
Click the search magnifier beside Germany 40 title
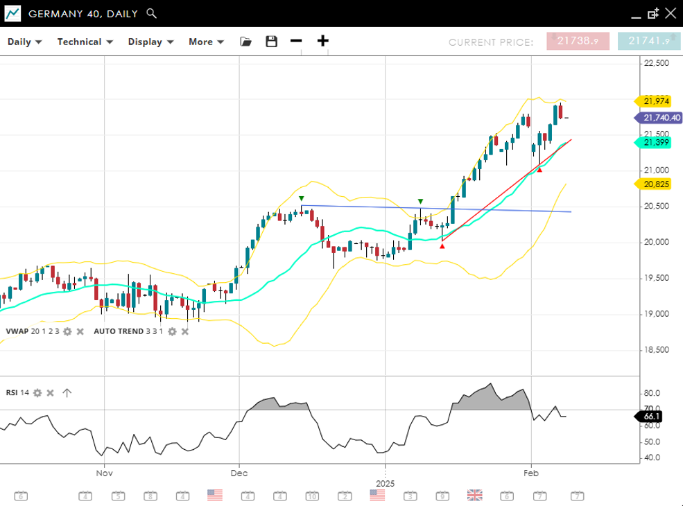[x=152, y=14]
